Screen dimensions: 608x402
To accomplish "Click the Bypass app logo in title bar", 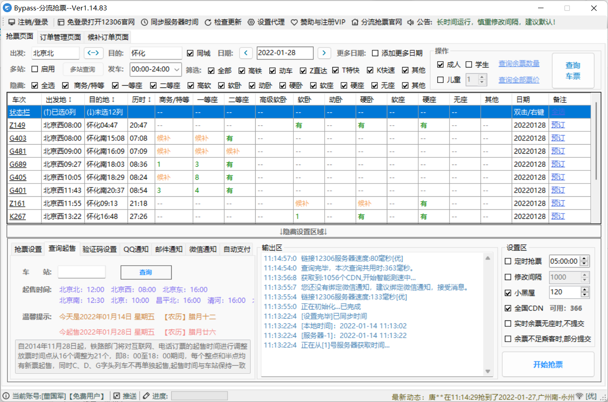I will click(7, 8).
